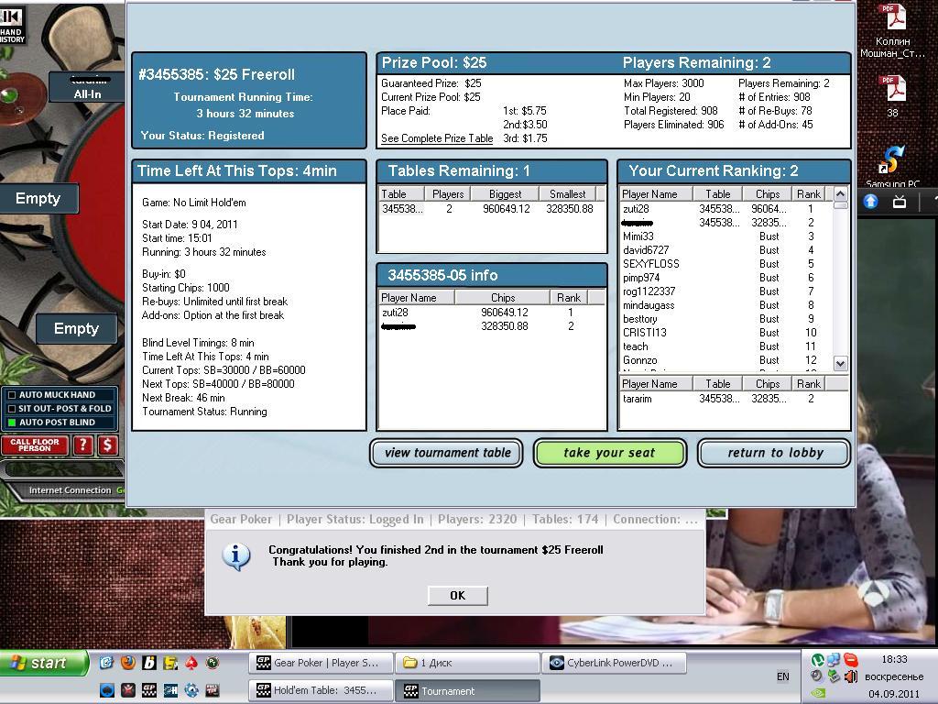Click the TV icon at right edge
The width and height of the screenshot is (938, 704).
pos(900,202)
